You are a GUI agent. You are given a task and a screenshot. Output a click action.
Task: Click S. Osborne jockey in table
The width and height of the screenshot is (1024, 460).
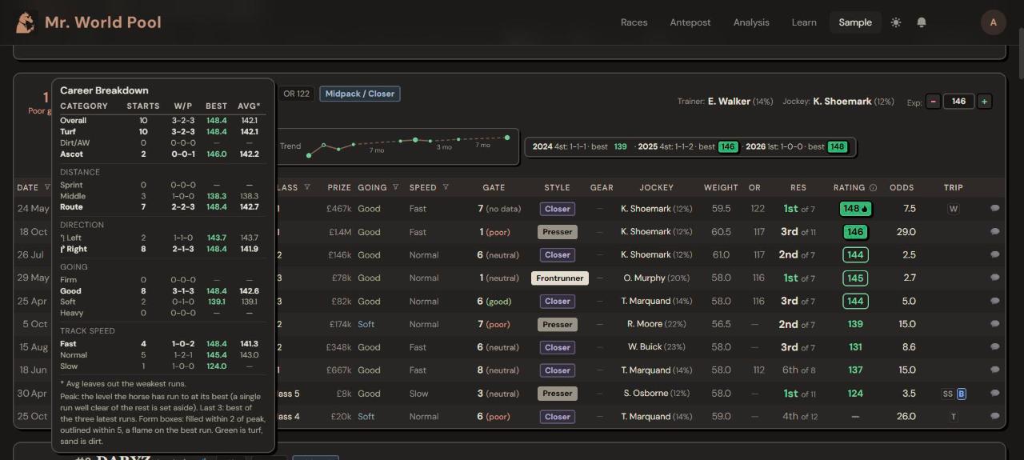click(646, 394)
